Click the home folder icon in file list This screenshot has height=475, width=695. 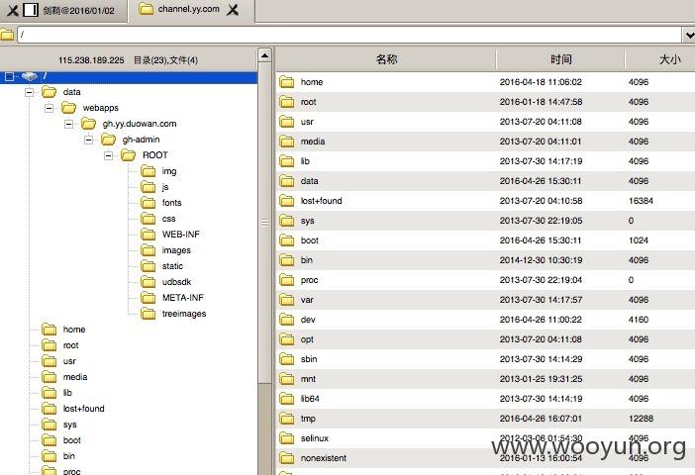[x=287, y=82]
